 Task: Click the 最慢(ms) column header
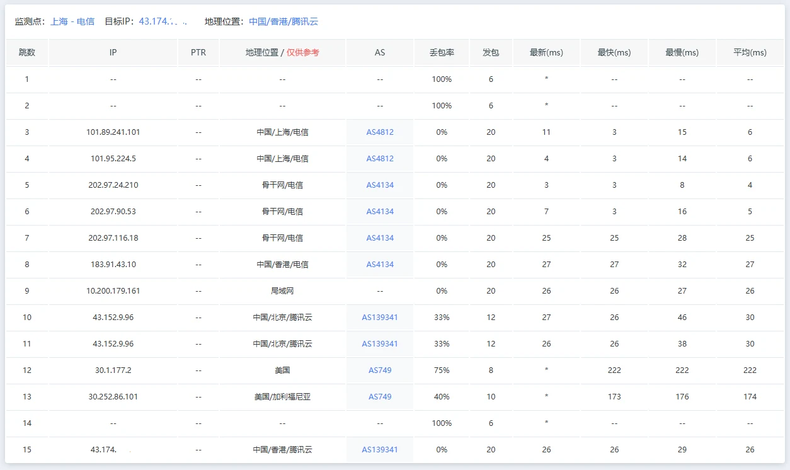click(x=682, y=53)
